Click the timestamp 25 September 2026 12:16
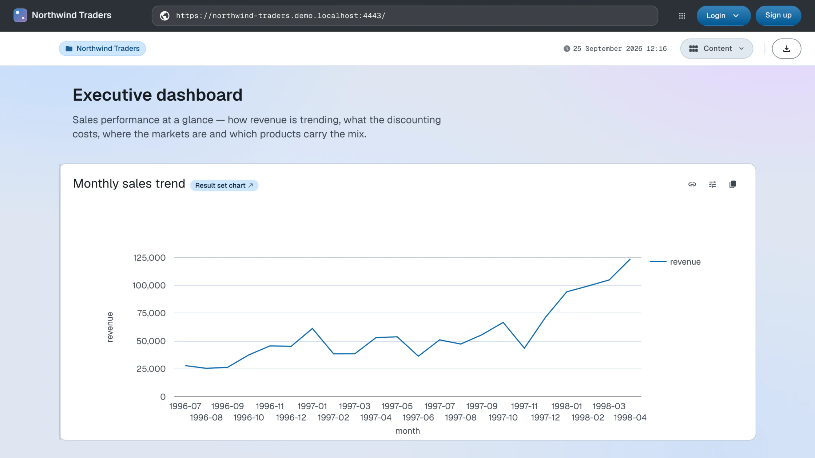Screen dimensions: 815x458 point(620,49)
